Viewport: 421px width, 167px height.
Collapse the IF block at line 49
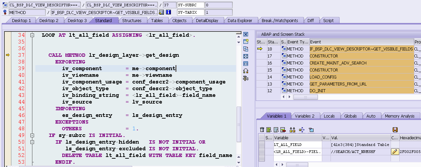point(32,135)
